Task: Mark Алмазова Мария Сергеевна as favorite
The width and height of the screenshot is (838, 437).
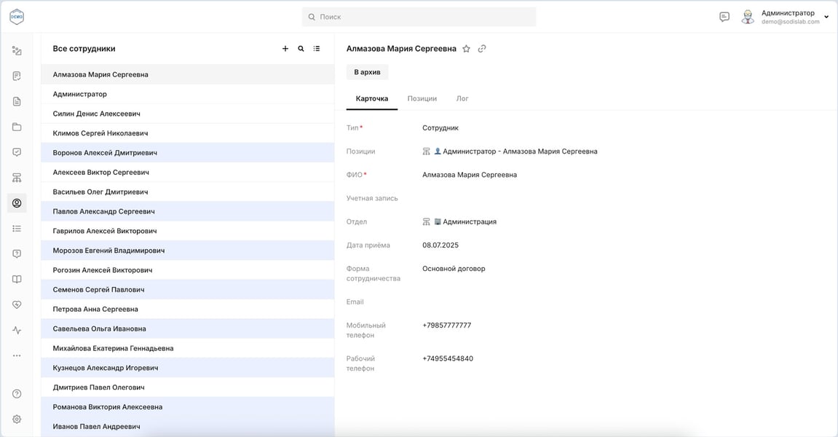Action: point(466,49)
